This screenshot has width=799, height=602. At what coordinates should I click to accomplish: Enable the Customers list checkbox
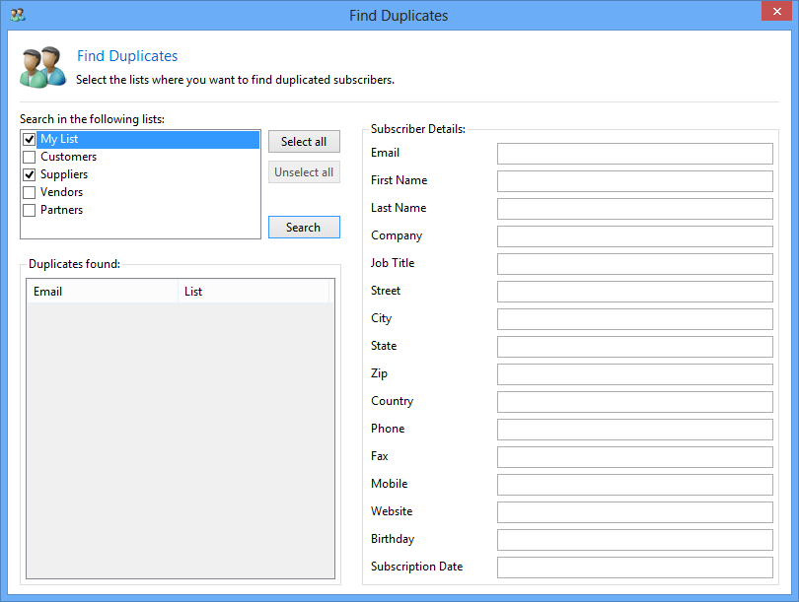coord(30,158)
